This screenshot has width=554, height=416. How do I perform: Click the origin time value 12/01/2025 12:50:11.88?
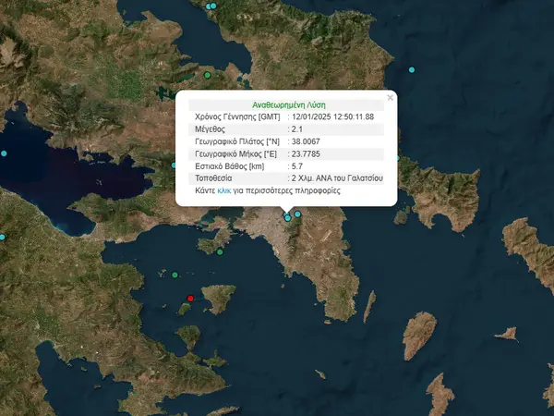[333, 116]
